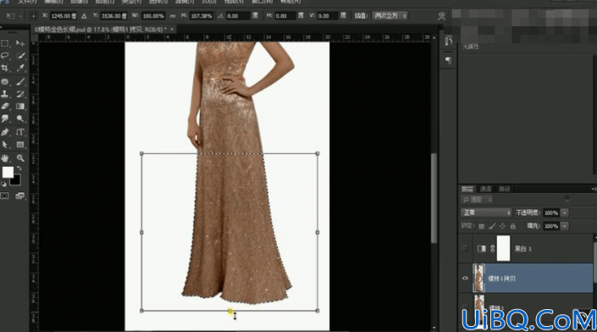Select the Crop tool
This screenshot has width=597, height=332.
click(x=5, y=68)
